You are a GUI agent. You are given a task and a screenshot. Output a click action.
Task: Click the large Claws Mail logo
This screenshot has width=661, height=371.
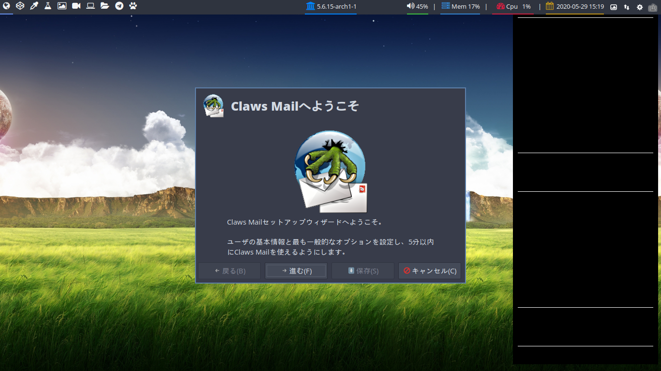[331, 171]
